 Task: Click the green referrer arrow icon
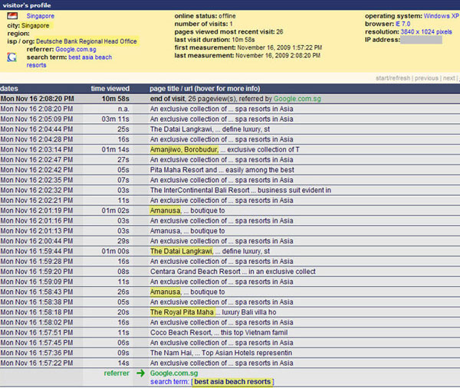tap(140, 373)
